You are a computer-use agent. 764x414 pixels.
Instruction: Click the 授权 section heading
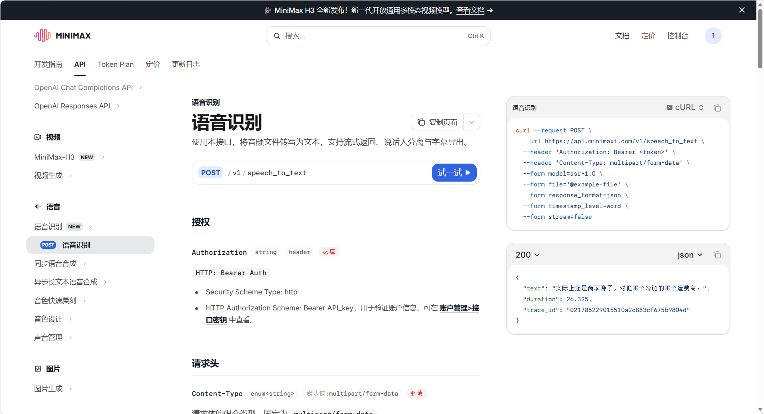tap(201, 222)
